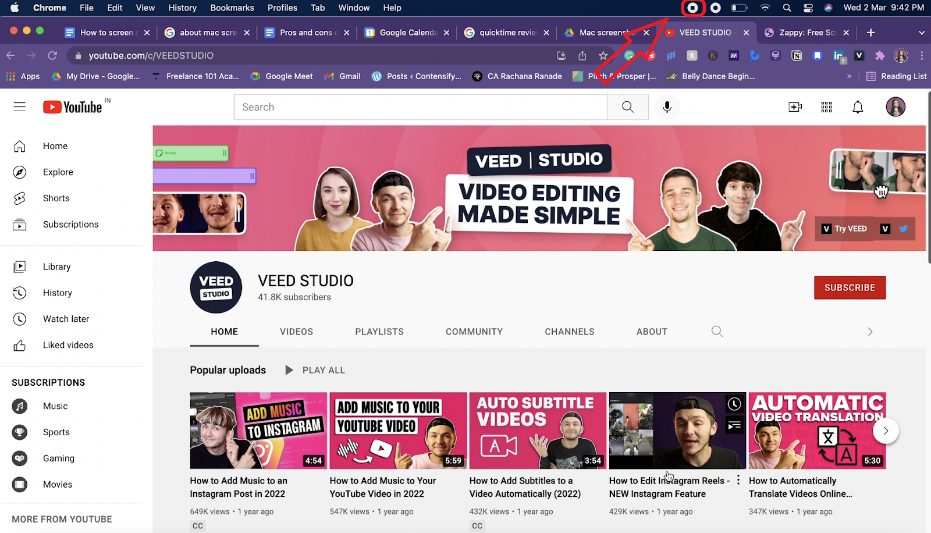The height and width of the screenshot is (533, 931).
Task: Switch to the PLAYLISTS tab
Action: point(379,332)
